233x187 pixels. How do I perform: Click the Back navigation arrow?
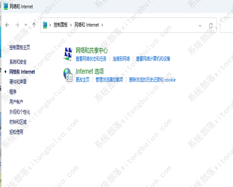7,25
